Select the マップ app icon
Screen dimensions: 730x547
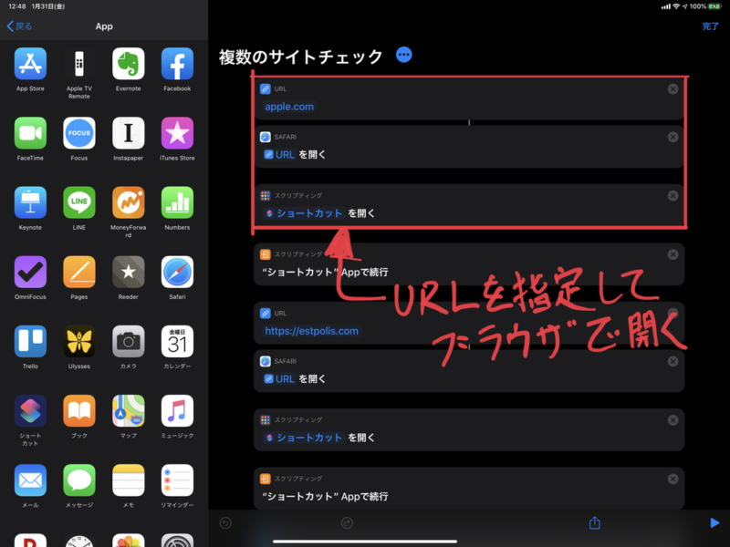pyautogui.click(x=128, y=411)
